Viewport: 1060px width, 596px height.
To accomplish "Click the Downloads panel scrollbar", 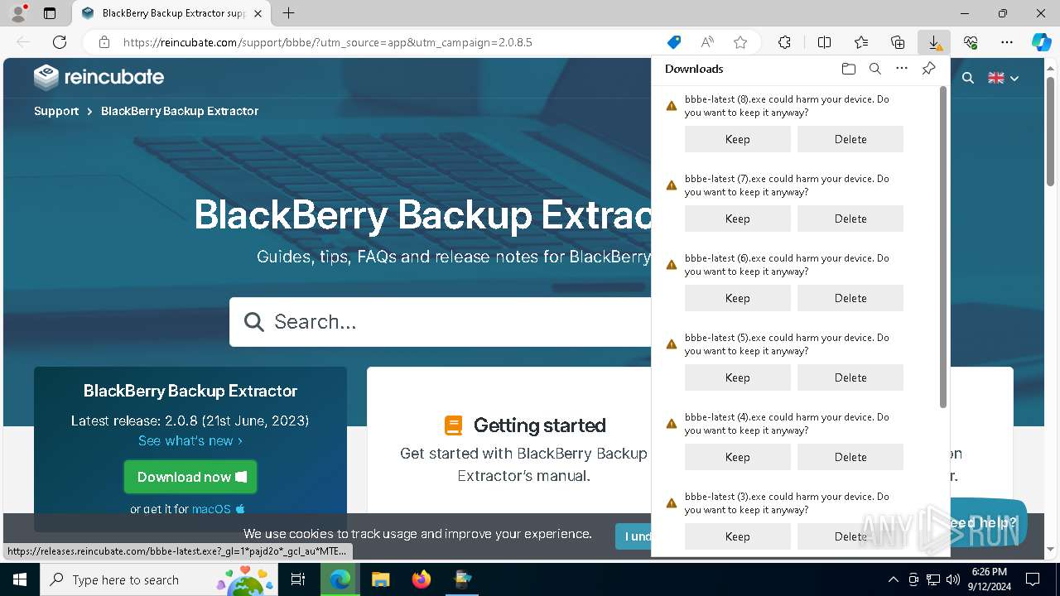I will (x=942, y=247).
